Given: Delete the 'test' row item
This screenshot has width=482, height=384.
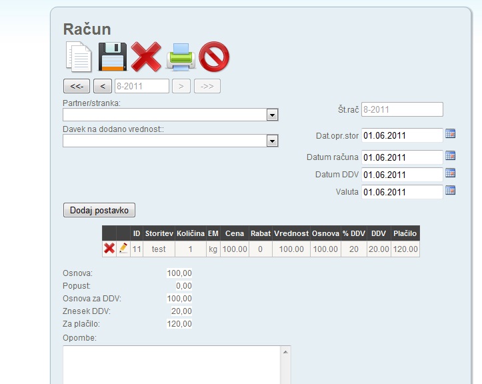Looking at the screenshot, I should pyautogui.click(x=109, y=249).
